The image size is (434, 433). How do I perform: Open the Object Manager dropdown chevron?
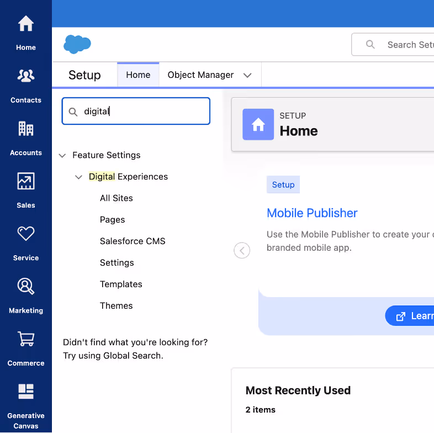click(247, 75)
